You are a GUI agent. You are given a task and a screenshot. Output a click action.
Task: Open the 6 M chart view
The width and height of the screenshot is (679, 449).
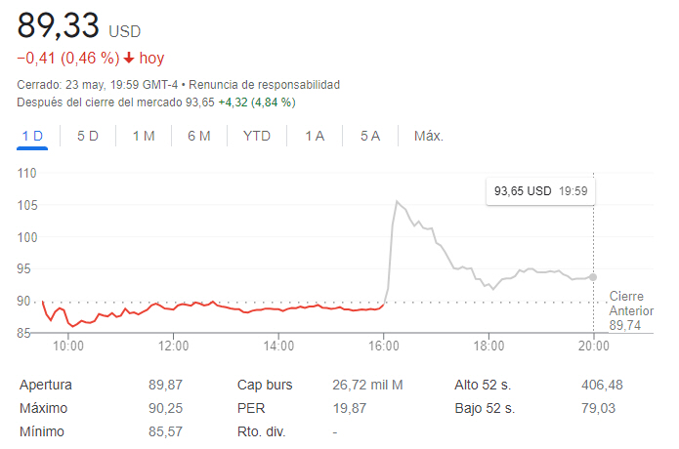pyautogui.click(x=199, y=136)
